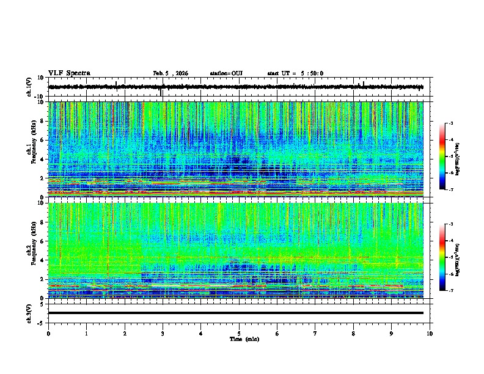Screen dimensions: 484x374
Task: Click time axis tick label "2"
Action: 125,334
